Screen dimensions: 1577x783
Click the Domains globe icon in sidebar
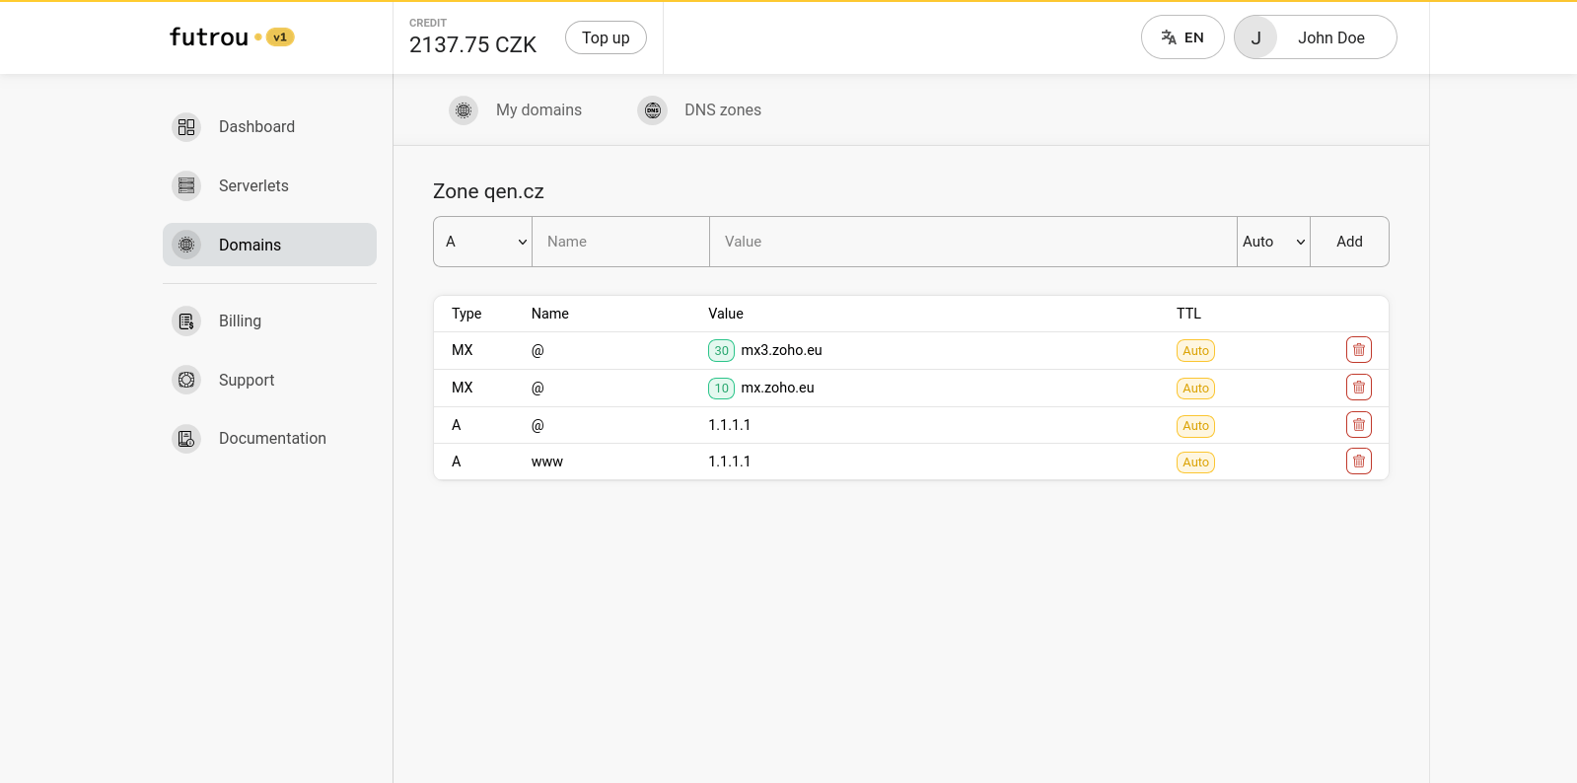[186, 245]
